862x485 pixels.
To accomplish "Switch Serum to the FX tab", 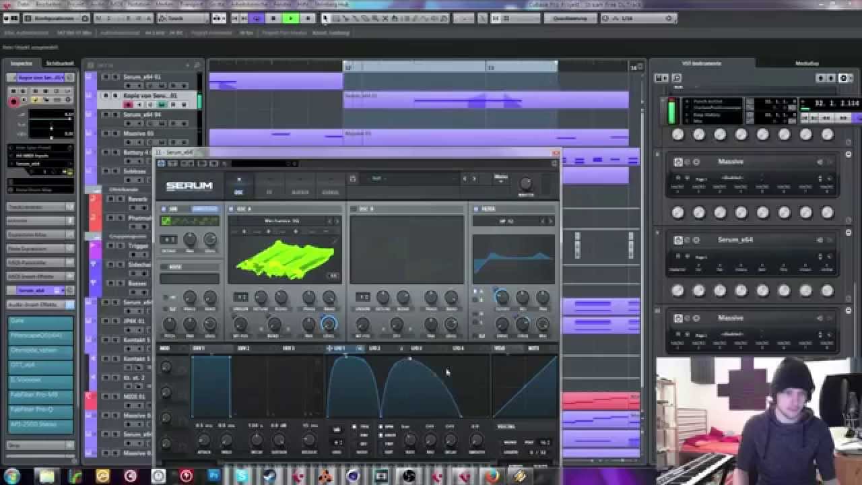I will [269, 186].
